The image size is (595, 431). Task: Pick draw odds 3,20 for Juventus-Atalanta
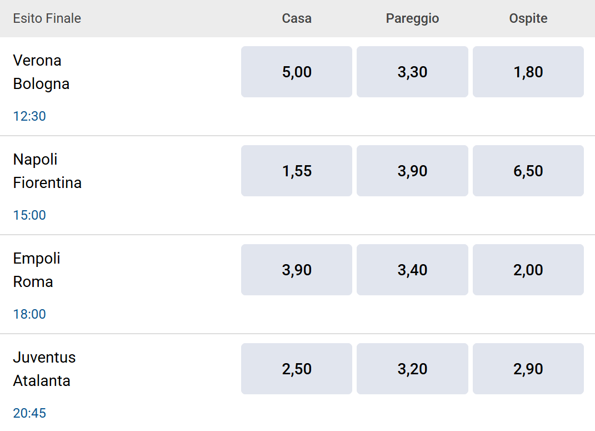tap(412, 369)
